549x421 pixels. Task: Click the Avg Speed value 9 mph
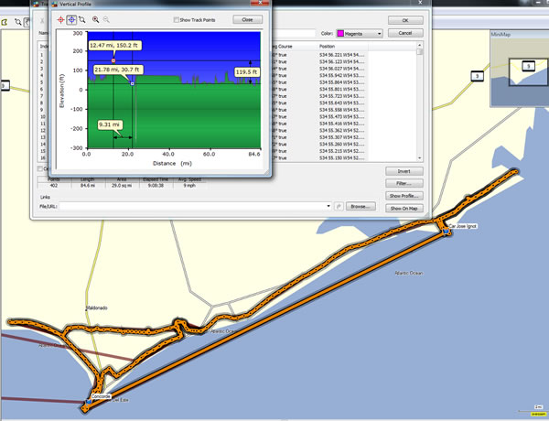189,186
